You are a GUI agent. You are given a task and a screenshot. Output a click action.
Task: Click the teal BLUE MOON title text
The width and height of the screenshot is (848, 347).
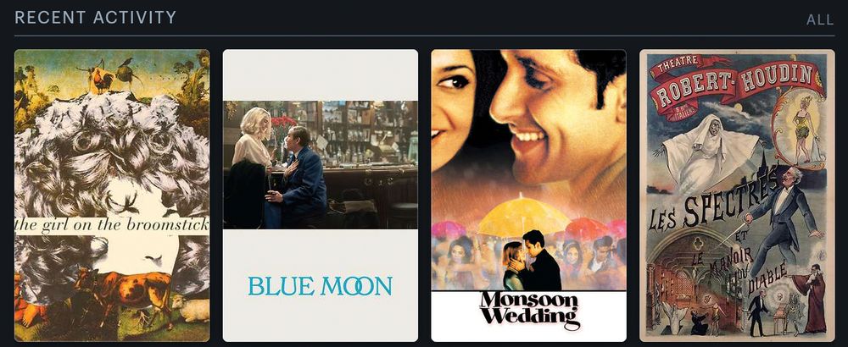click(321, 286)
